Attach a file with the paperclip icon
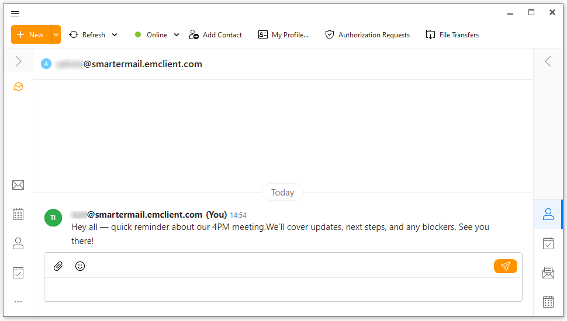Viewport: 567px width, 321px height. coord(58,266)
